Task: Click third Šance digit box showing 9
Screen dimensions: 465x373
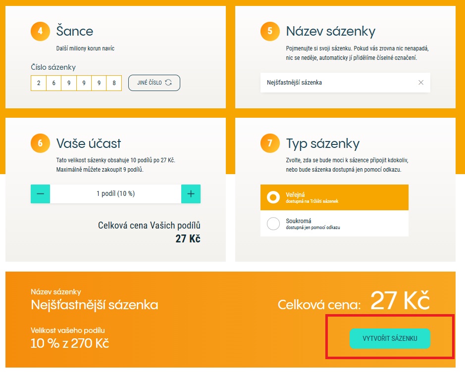Action: click(69, 83)
